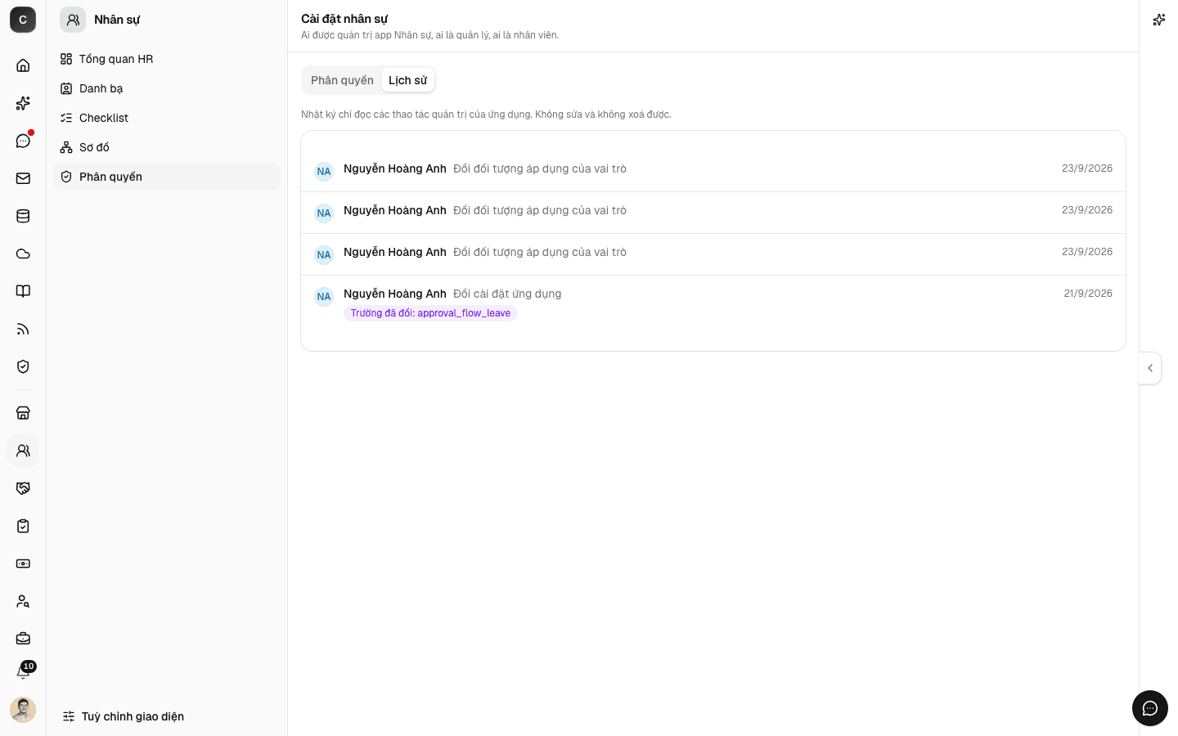Open the store marketplace icon
The width and height of the screenshot is (1178, 736).
(x=23, y=413)
